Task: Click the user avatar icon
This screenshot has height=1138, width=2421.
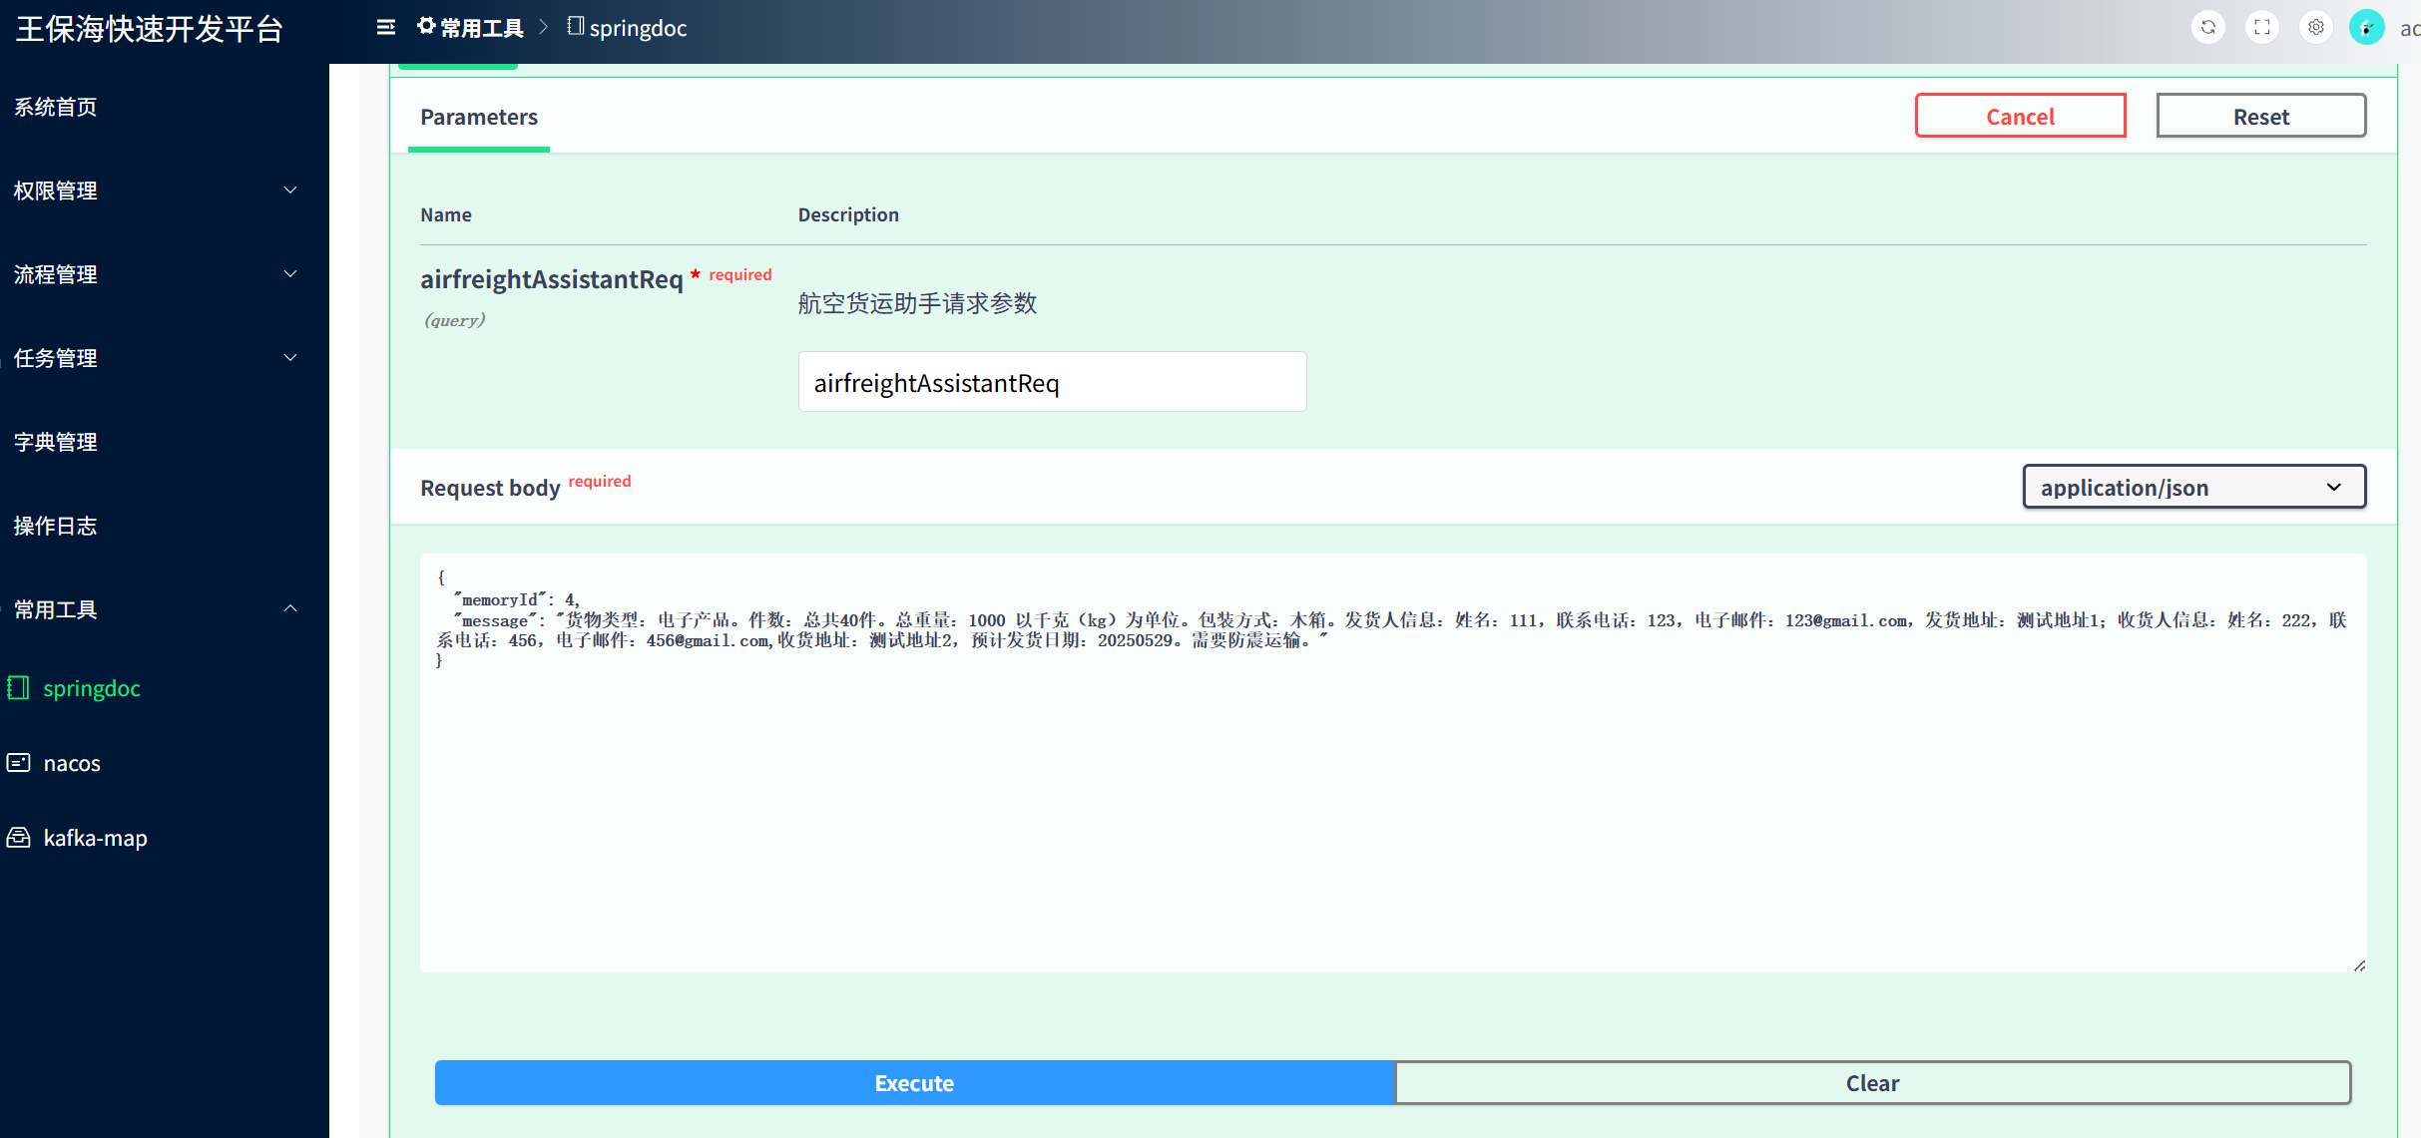Action: pyautogui.click(x=2366, y=28)
